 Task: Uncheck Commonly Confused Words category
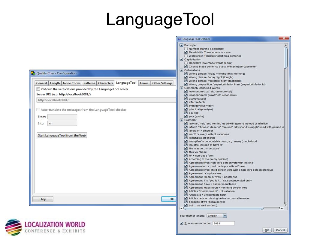click(181, 88)
